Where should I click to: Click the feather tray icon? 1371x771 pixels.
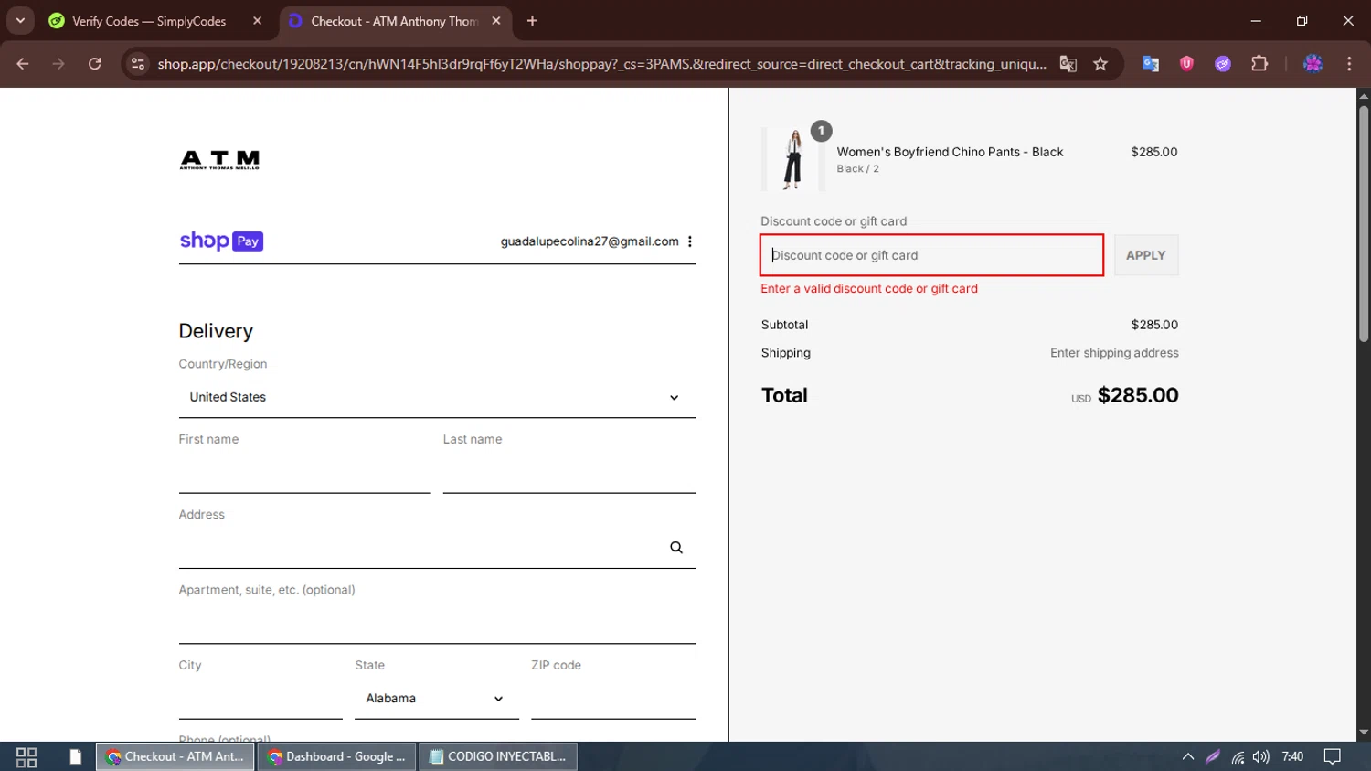tap(1213, 756)
